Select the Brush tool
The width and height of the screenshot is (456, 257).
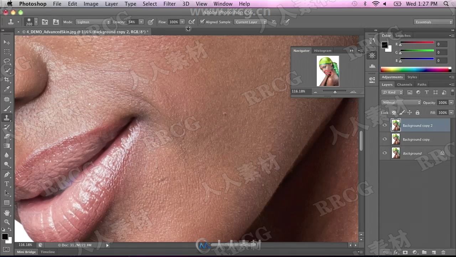pyautogui.click(x=7, y=109)
